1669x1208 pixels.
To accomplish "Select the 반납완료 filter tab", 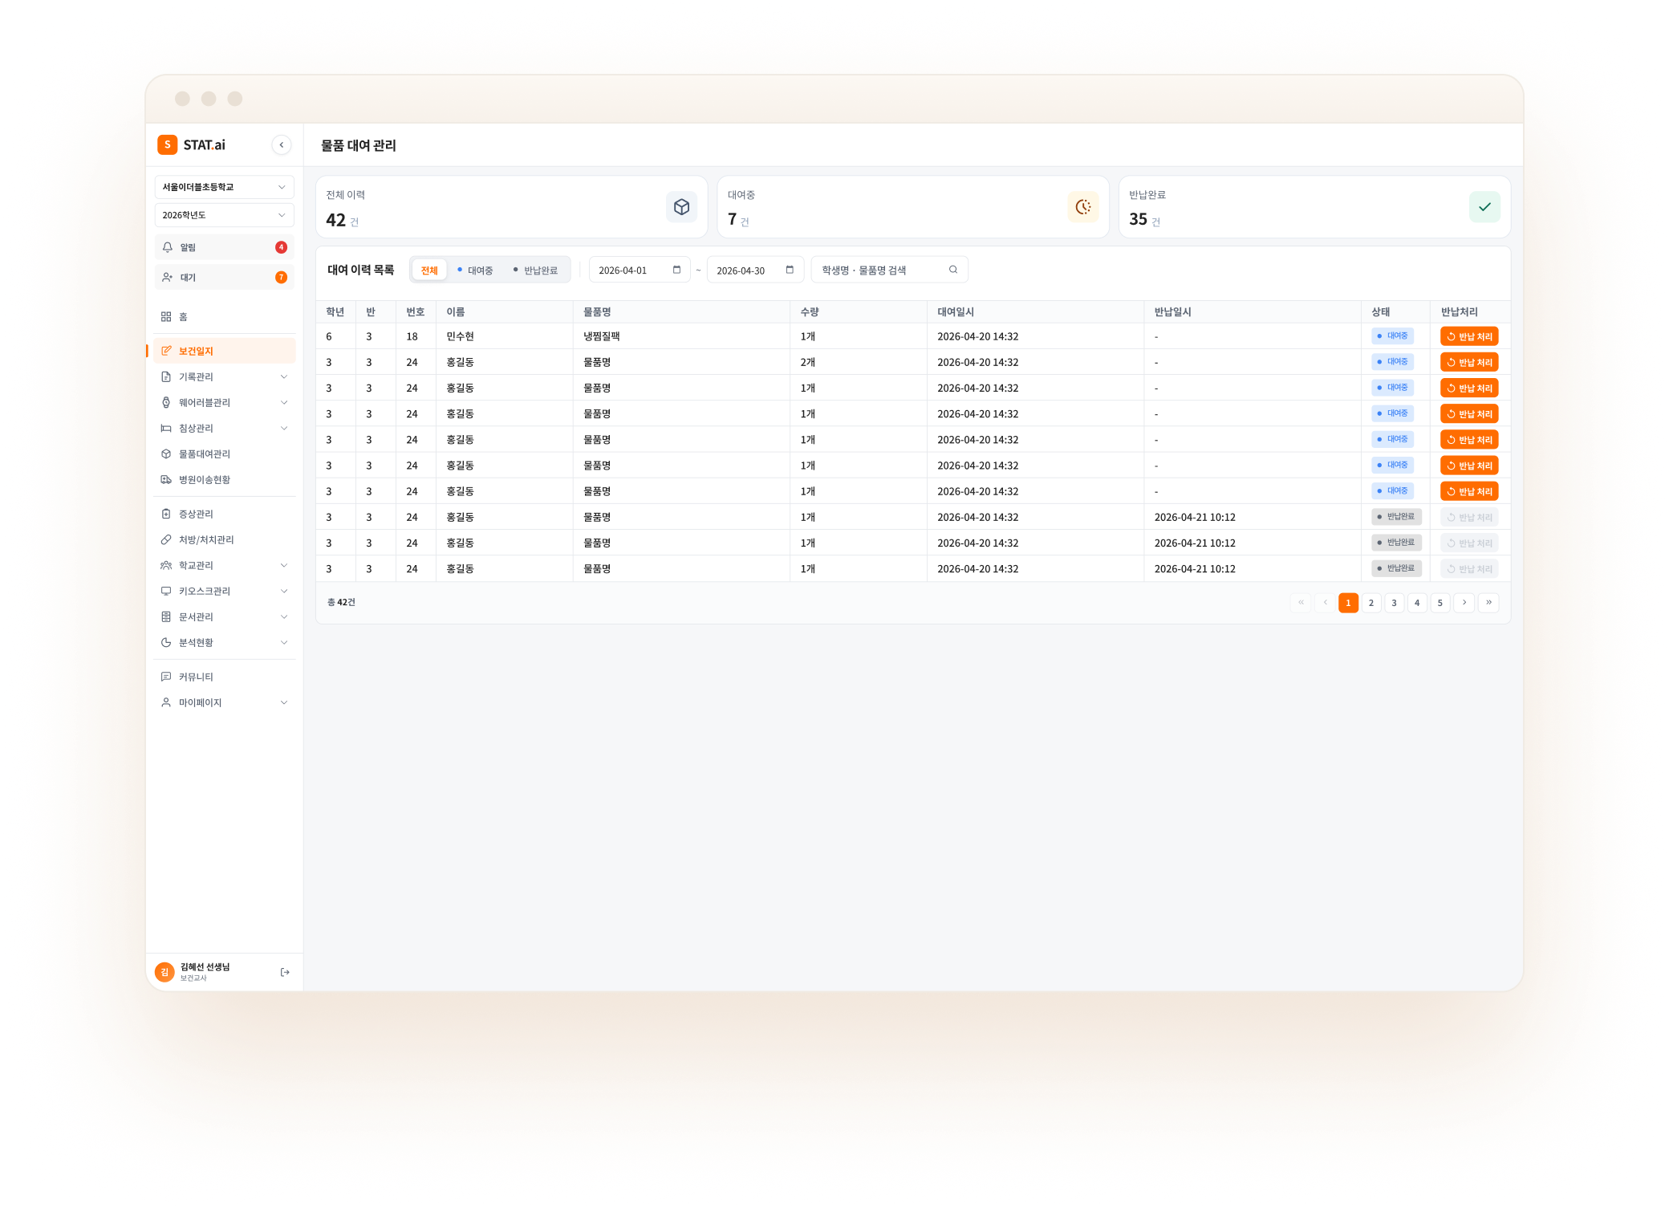I will click(535, 270).
